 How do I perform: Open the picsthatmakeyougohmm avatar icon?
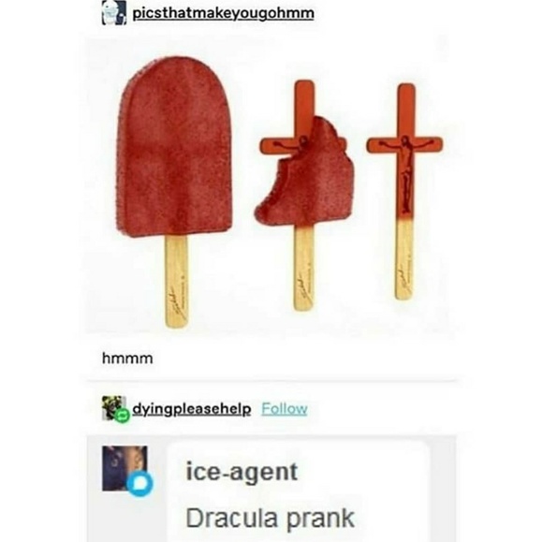pos(114,12)
